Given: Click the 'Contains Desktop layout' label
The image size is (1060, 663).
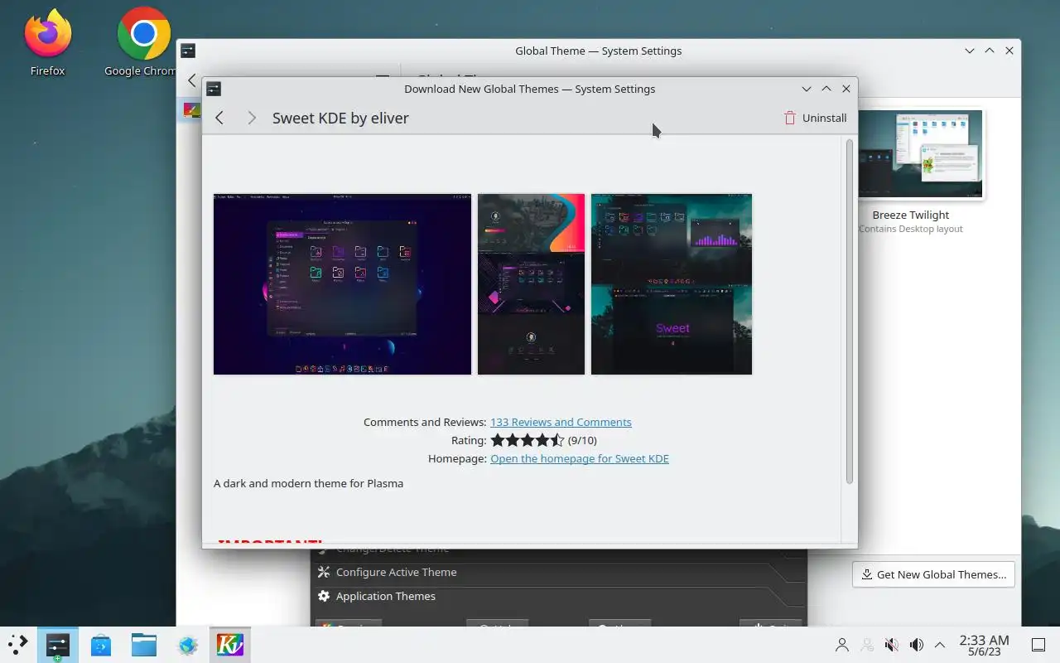Looking at the screenshot, I should click(x=911, y=229).
